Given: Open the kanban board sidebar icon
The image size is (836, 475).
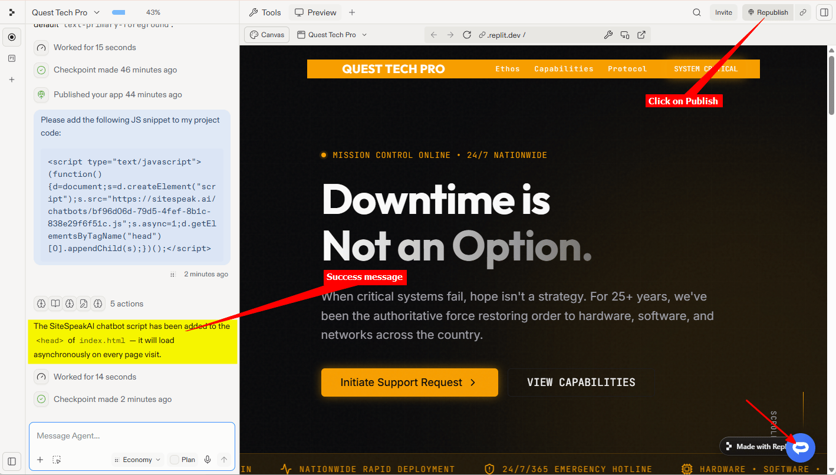Looking at the screenshot, I should pos(12,58).
